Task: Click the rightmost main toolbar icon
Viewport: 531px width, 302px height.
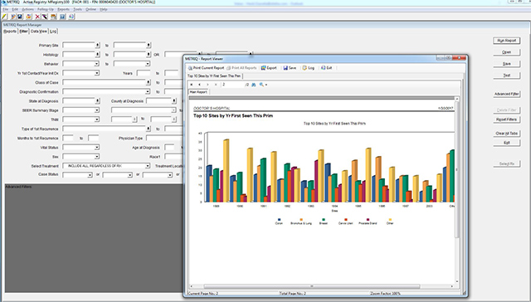Action: [x=71, y=17]
